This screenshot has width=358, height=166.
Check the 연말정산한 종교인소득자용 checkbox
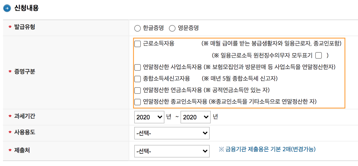138,102
